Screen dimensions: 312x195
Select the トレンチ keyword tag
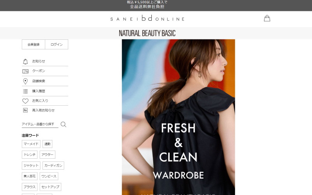(30, 155)
